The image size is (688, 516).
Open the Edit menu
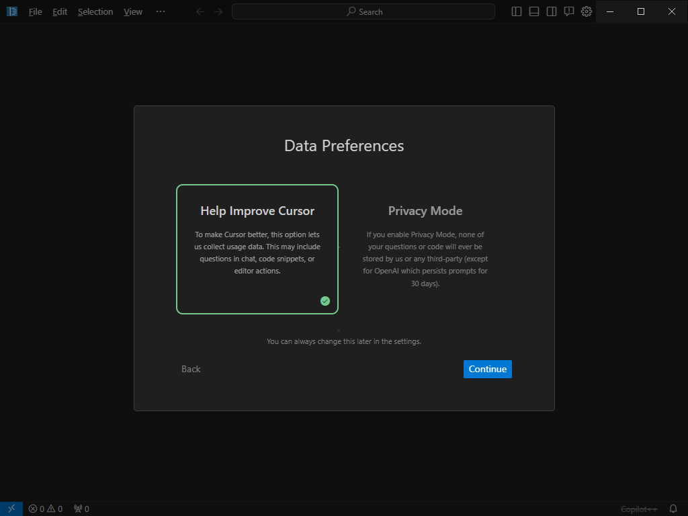[60, 12]
